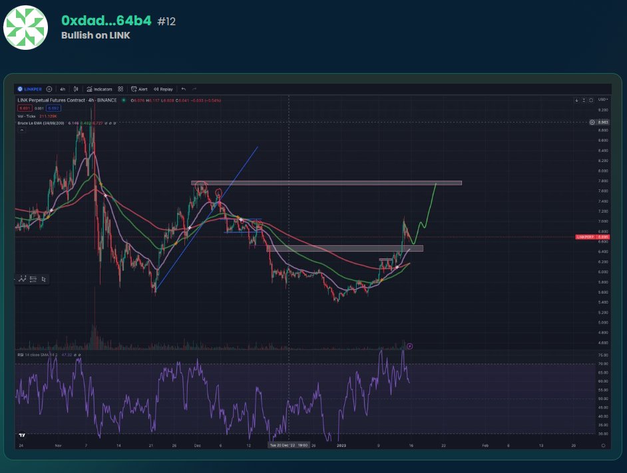Click the plus icon beside 8.963 price
This screenshot has height=473, width=627.
tap(592, 122)
